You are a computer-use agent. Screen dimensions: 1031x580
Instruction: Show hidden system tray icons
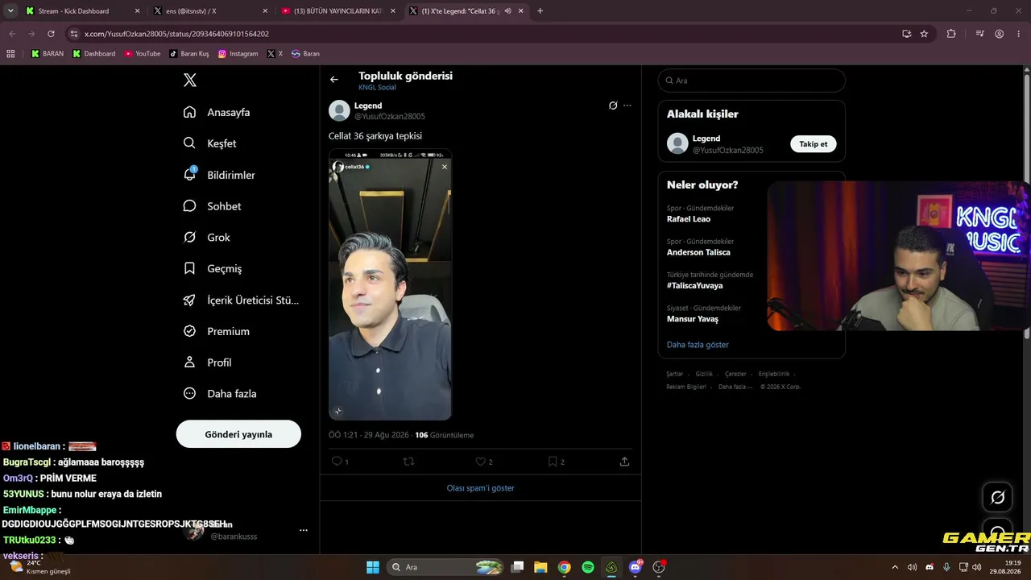894,567
